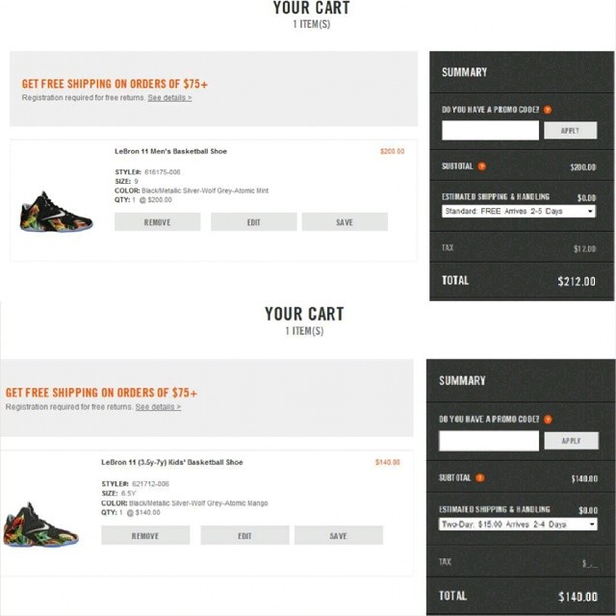This screenshot has width=616, height=616.
Task: Apply promo code in the bottom summary
Action: pyautogui.click(x=571, y=441)
